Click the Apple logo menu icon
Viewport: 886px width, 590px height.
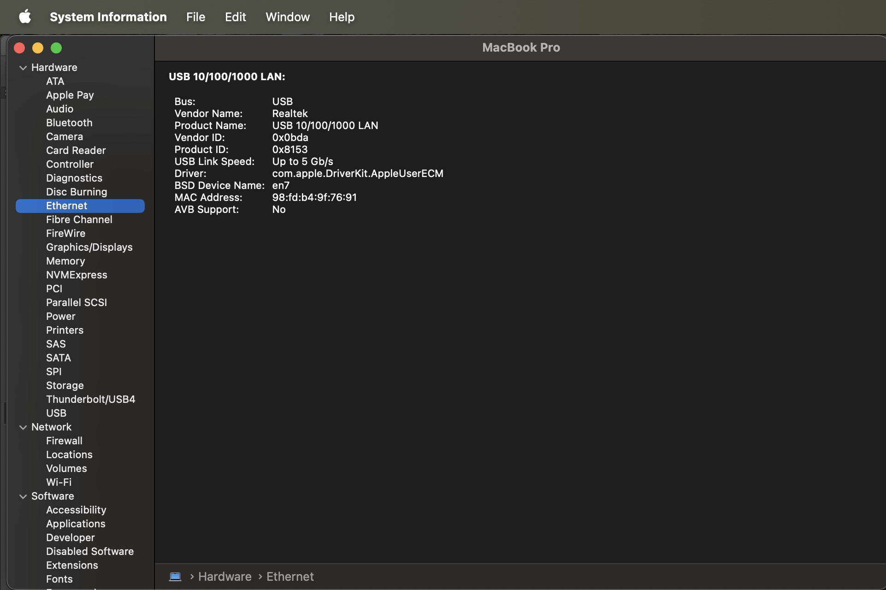click(x=25, y=17)
